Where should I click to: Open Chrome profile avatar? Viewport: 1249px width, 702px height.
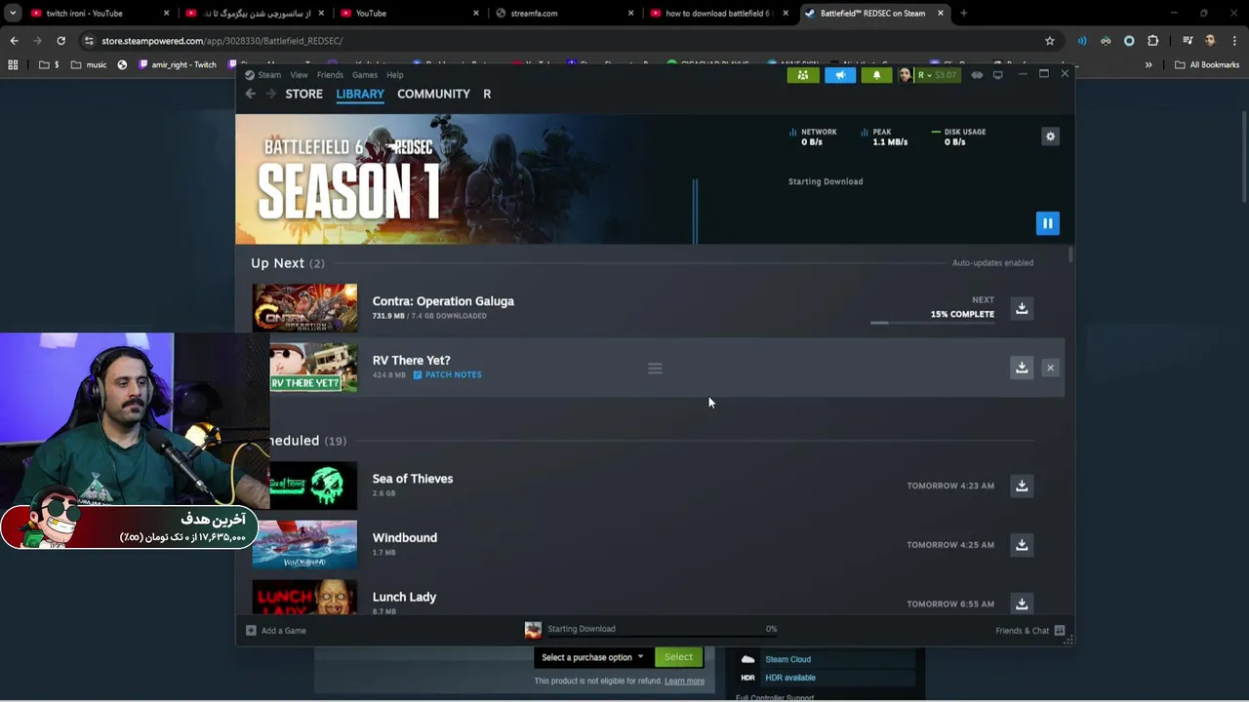click(x=1210, y=41)
